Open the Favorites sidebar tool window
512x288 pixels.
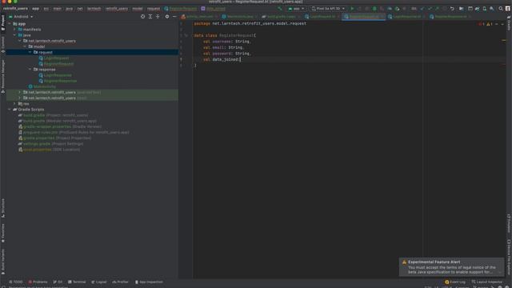[3, 233]
